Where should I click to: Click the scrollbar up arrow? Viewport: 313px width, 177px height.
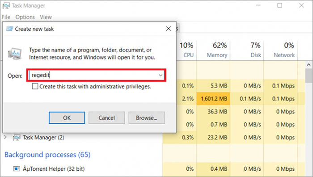click(309, 65)
